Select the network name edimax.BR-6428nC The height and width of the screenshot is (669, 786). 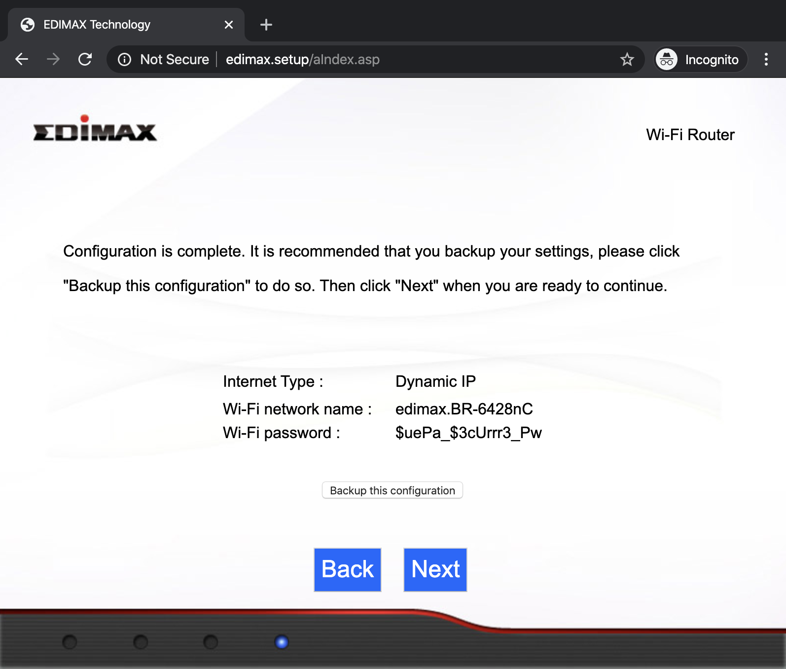(464, 409)
